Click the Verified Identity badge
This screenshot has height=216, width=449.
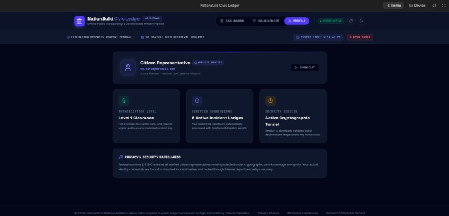coord(208,63)
